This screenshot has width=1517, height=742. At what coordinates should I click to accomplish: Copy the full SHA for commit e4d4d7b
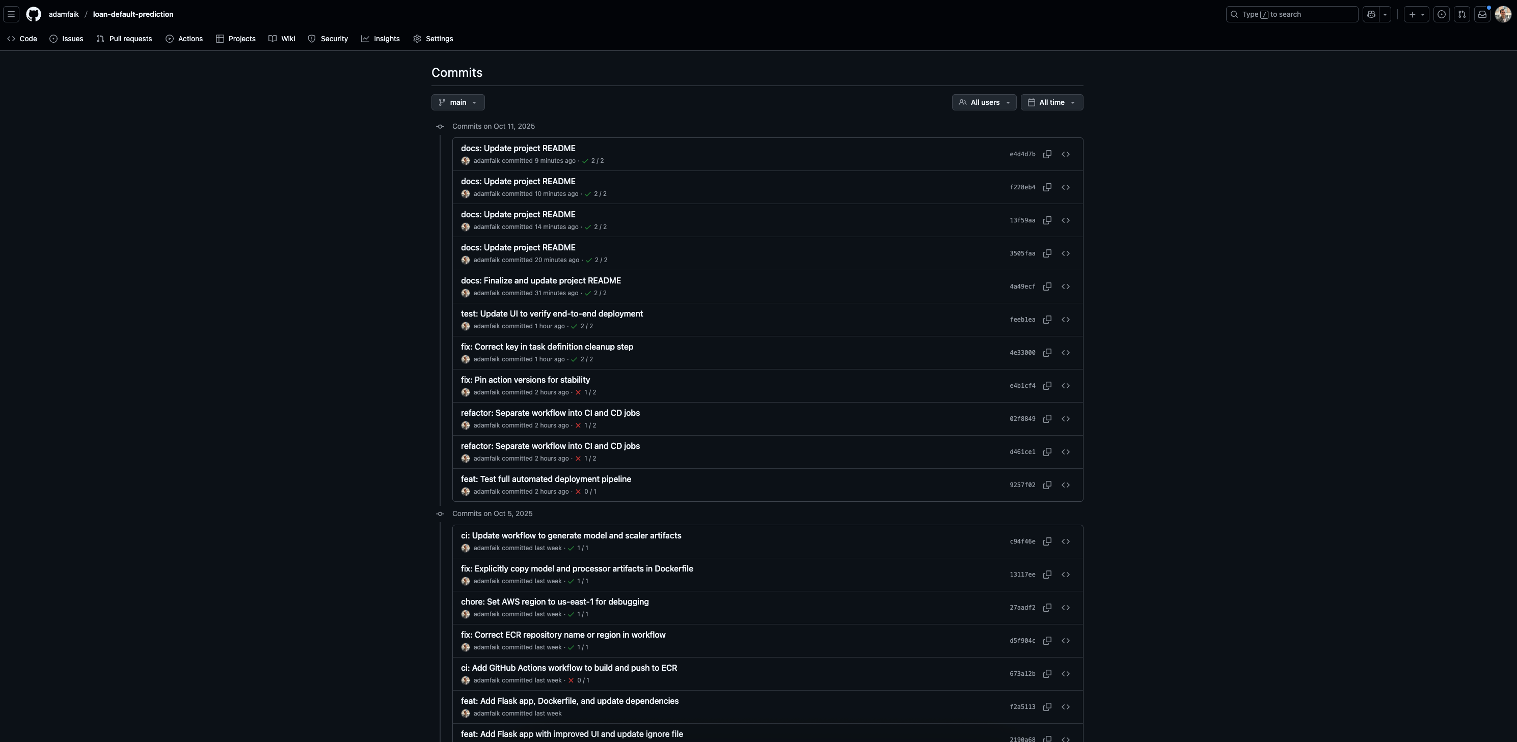tap(1047, 154)
